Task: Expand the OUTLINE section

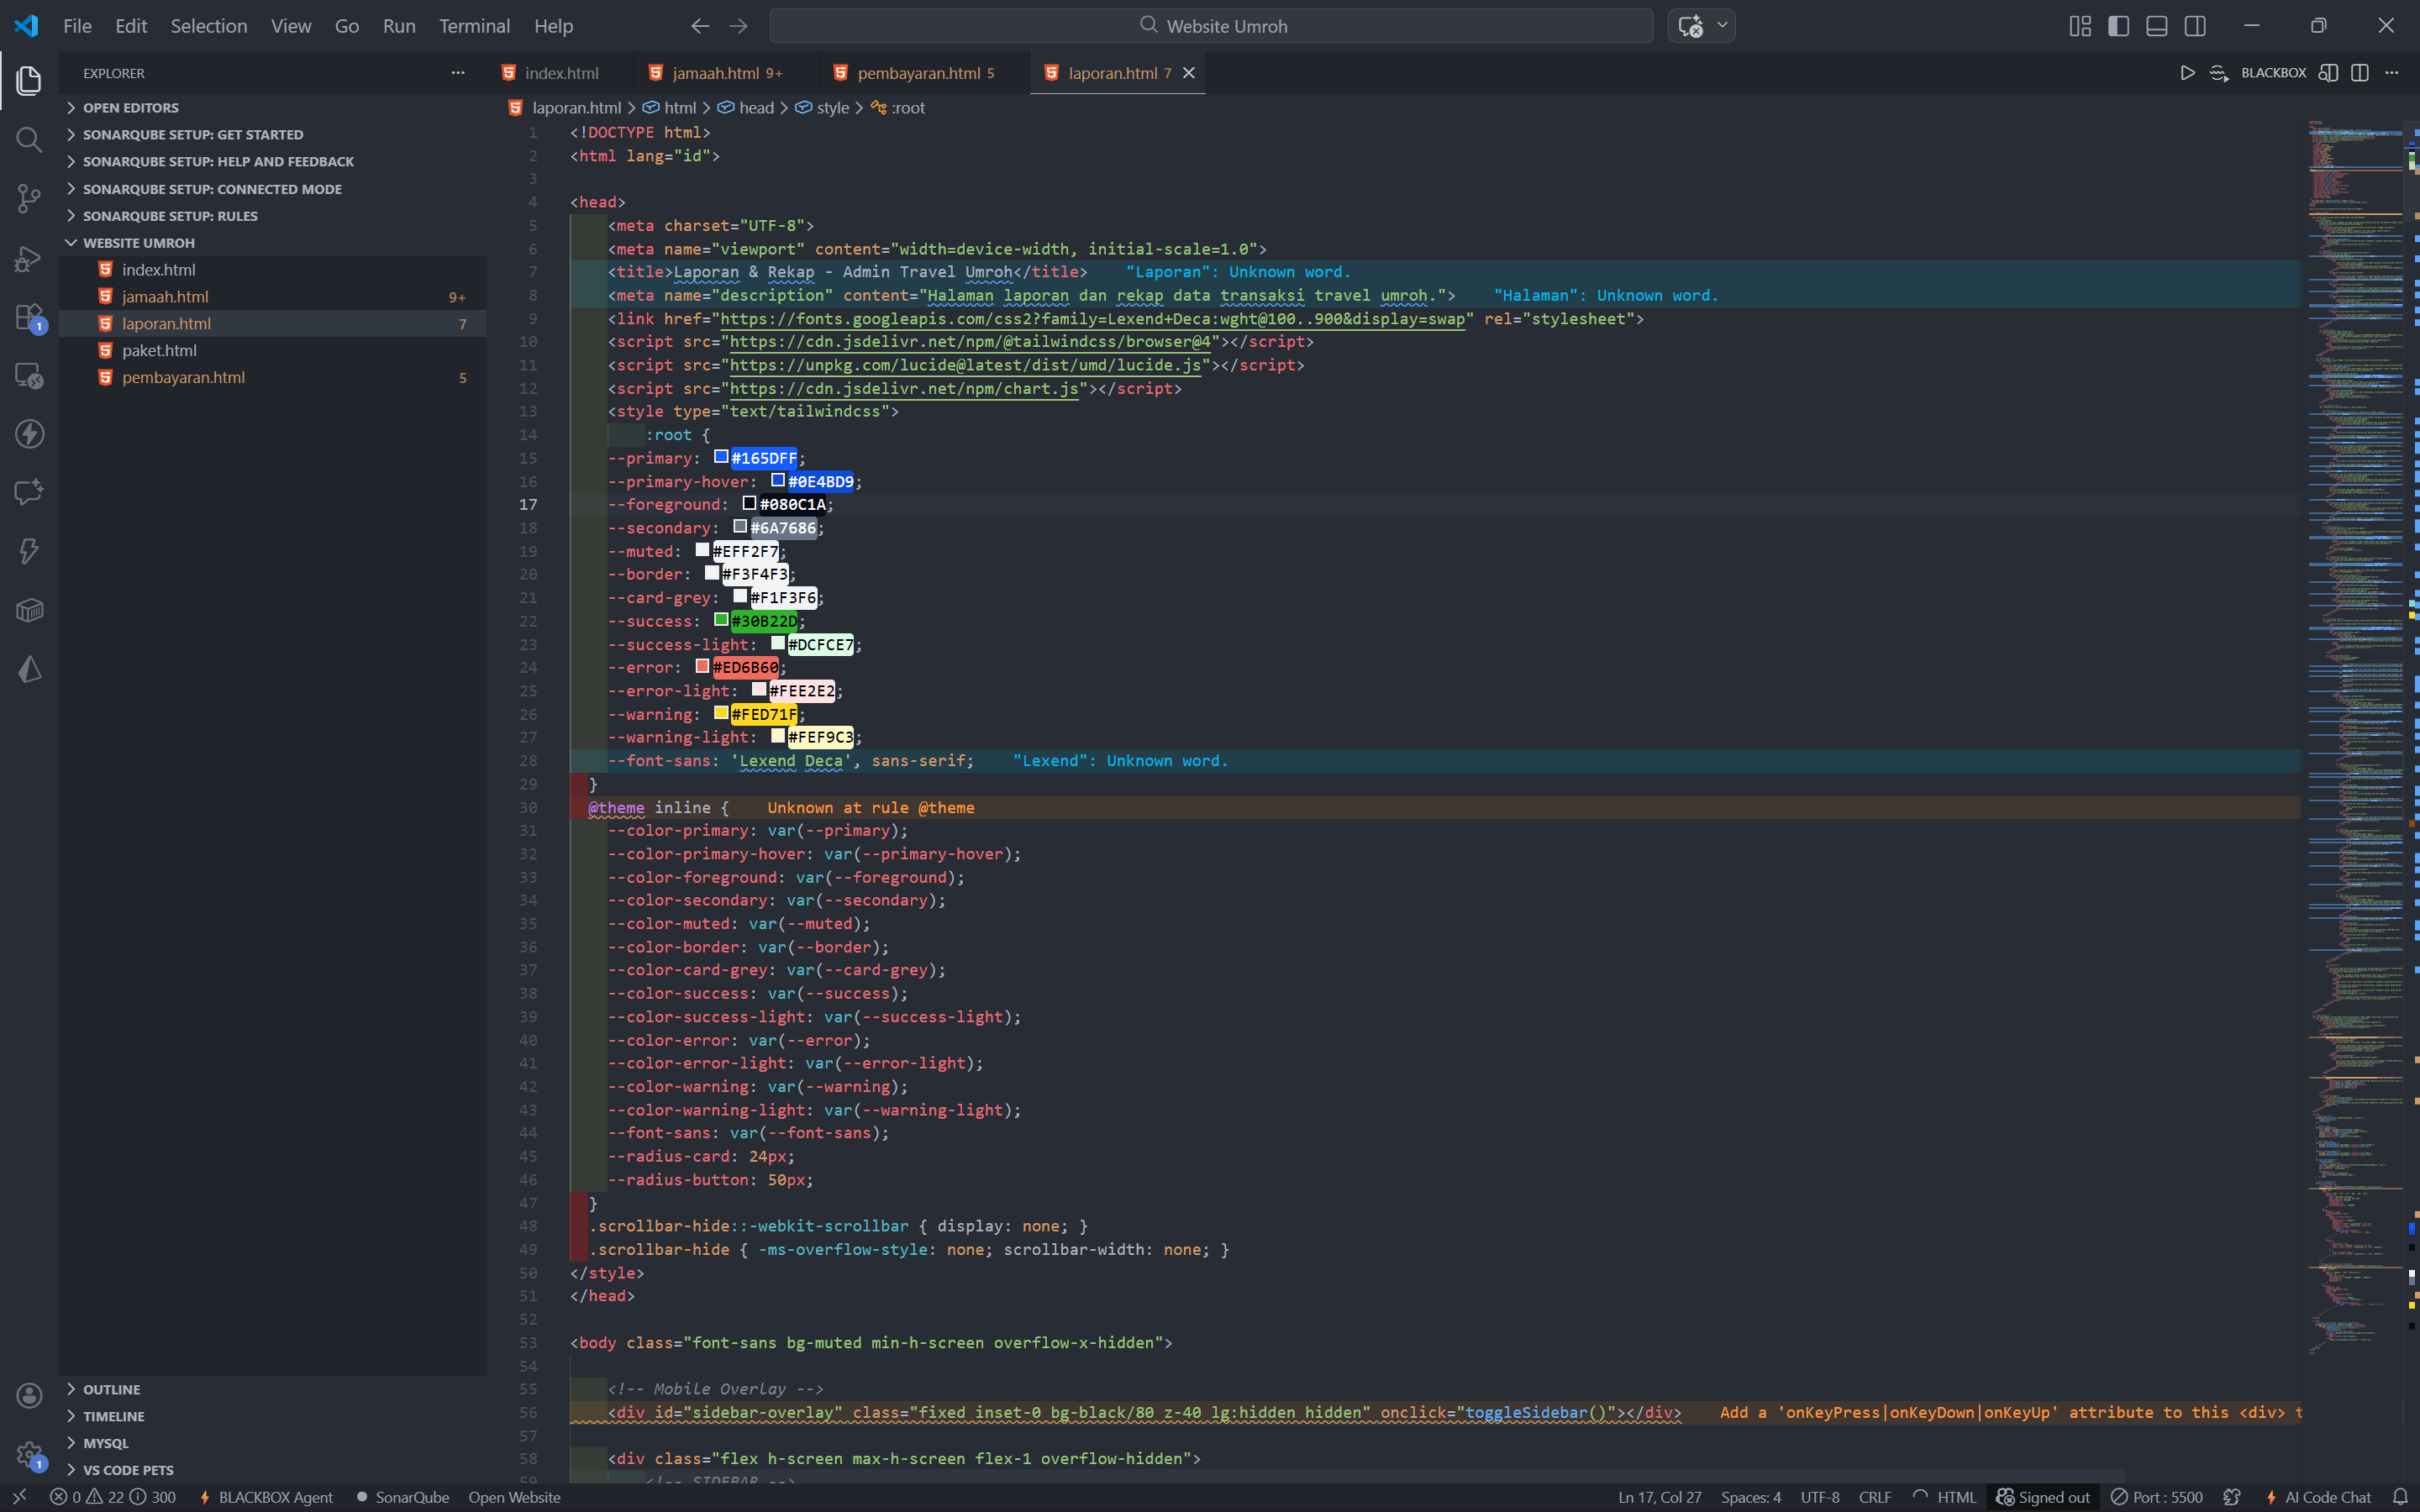Action: (x=111, y=1389)
